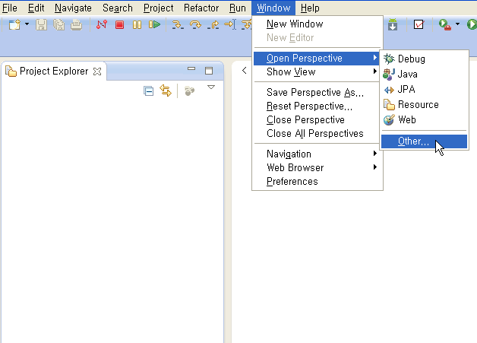Open the Navigate menu

tap(73, 8)
